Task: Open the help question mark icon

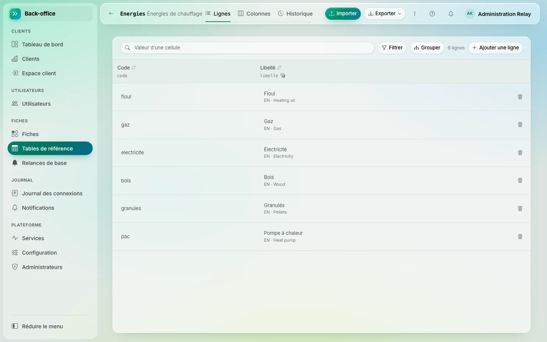Action: (x=432, y=14)
